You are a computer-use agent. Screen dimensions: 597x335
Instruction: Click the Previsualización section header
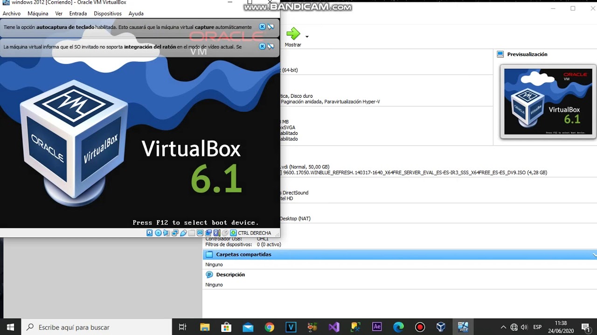527,54
